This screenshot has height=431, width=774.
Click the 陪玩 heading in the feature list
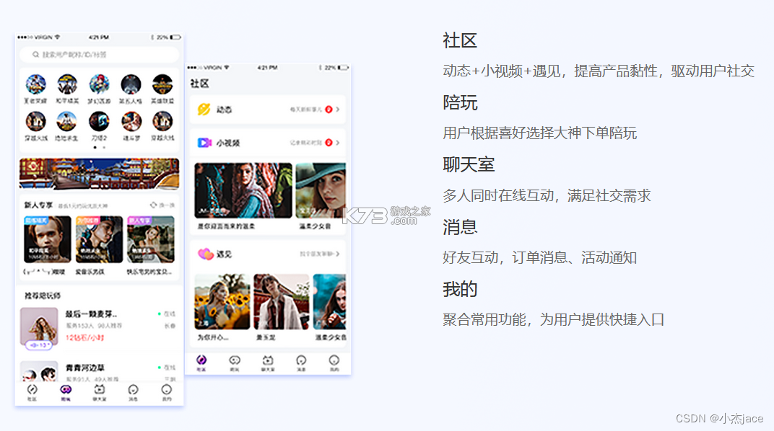(459, 102)
